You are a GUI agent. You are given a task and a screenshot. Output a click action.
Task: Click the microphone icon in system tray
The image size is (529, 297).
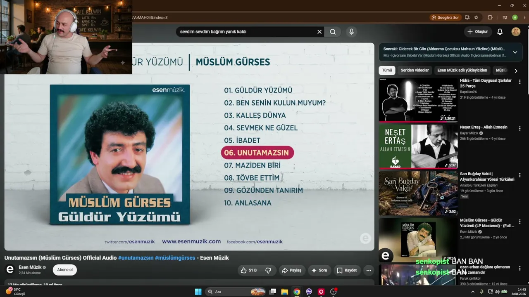tap(482, 292)
